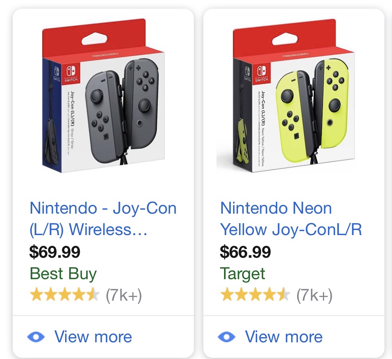Select the $69.99 price

(55, 252)
